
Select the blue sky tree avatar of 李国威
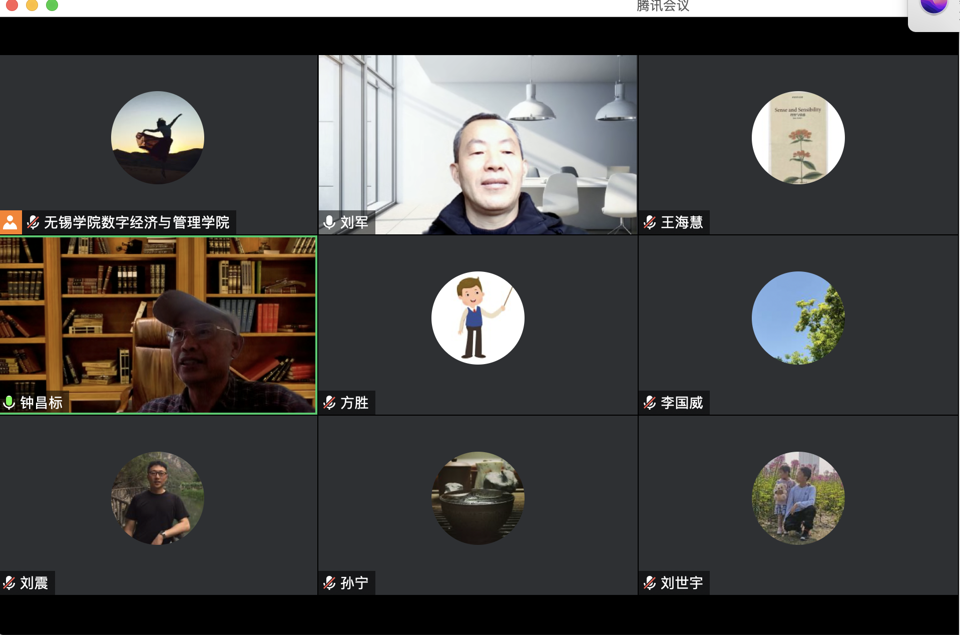[x=798, y=318]
